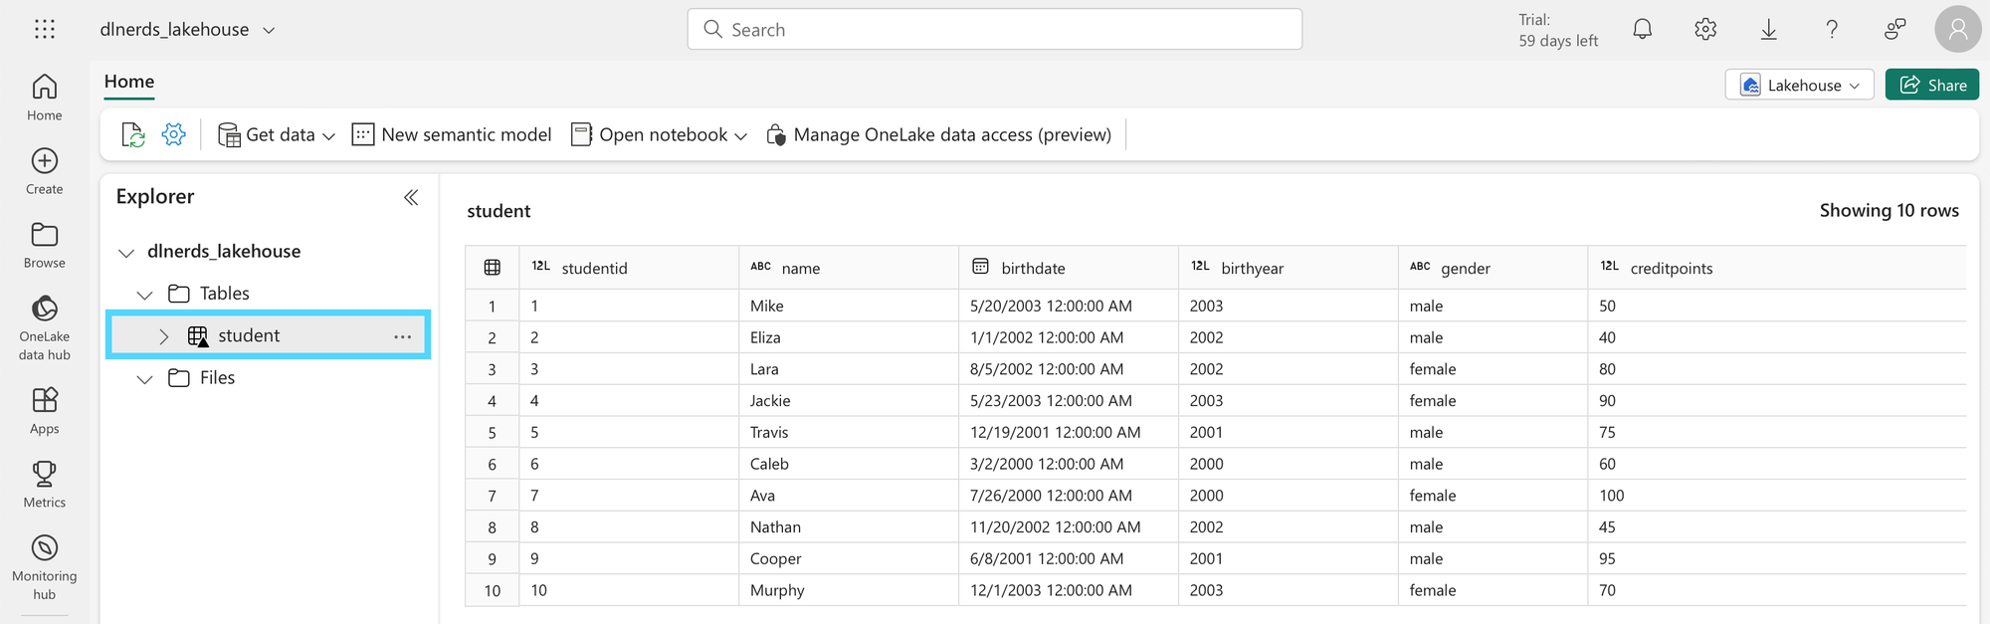The image size is (1990, 624).
Task: Open settings gear in top bar
Action: (1705, 30)
